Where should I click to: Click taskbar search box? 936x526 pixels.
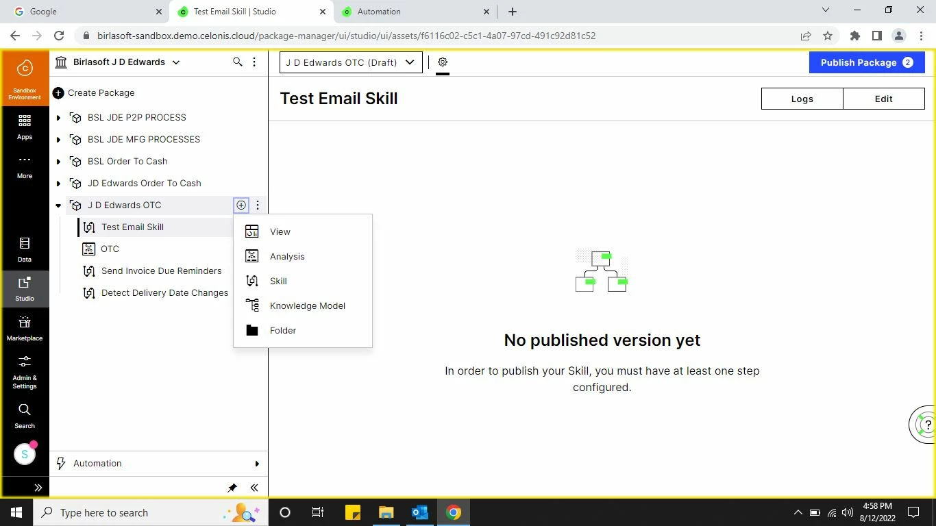point(151,512)
